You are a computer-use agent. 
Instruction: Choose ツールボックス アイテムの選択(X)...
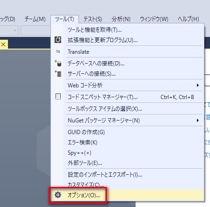(x=127, y=109)
